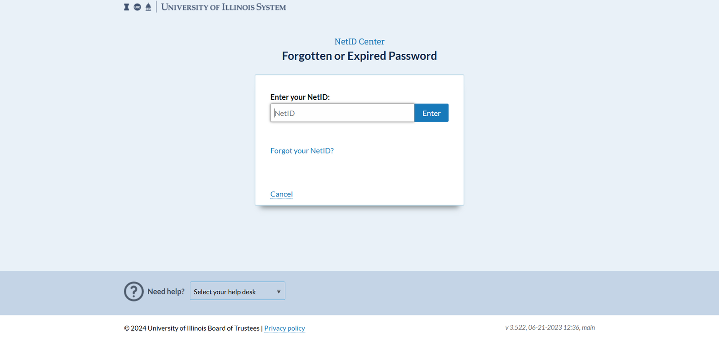Image resolution: width=719 pixels, height=341 pixels.
Task: Click the version text in the footer
Action: coord(550,327)
